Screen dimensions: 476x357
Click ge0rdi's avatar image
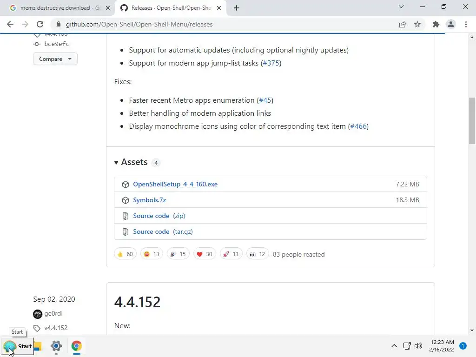point(37,314)
